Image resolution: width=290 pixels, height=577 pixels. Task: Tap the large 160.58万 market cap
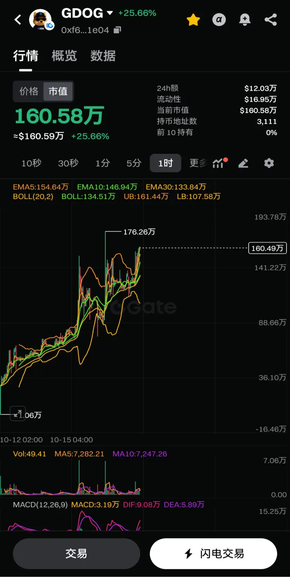[x=59, y=116]
